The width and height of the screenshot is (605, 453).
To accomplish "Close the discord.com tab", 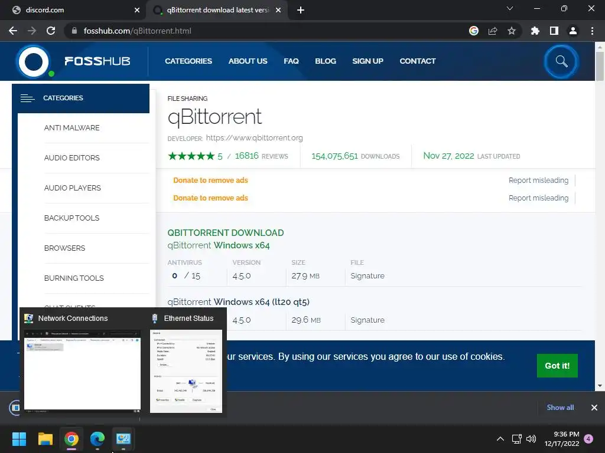I will (x=137, y=10).
